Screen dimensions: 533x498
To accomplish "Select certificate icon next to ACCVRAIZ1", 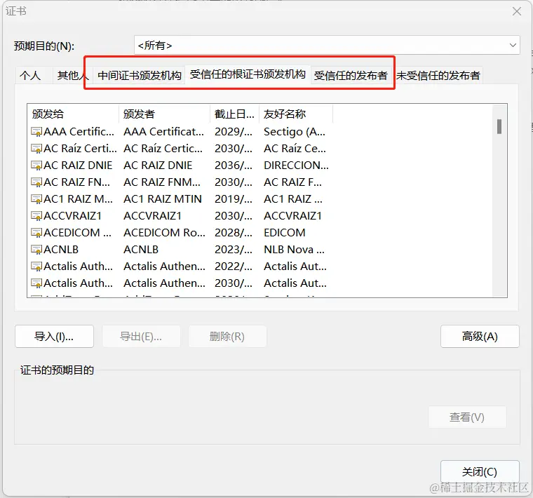I will 36,216.
